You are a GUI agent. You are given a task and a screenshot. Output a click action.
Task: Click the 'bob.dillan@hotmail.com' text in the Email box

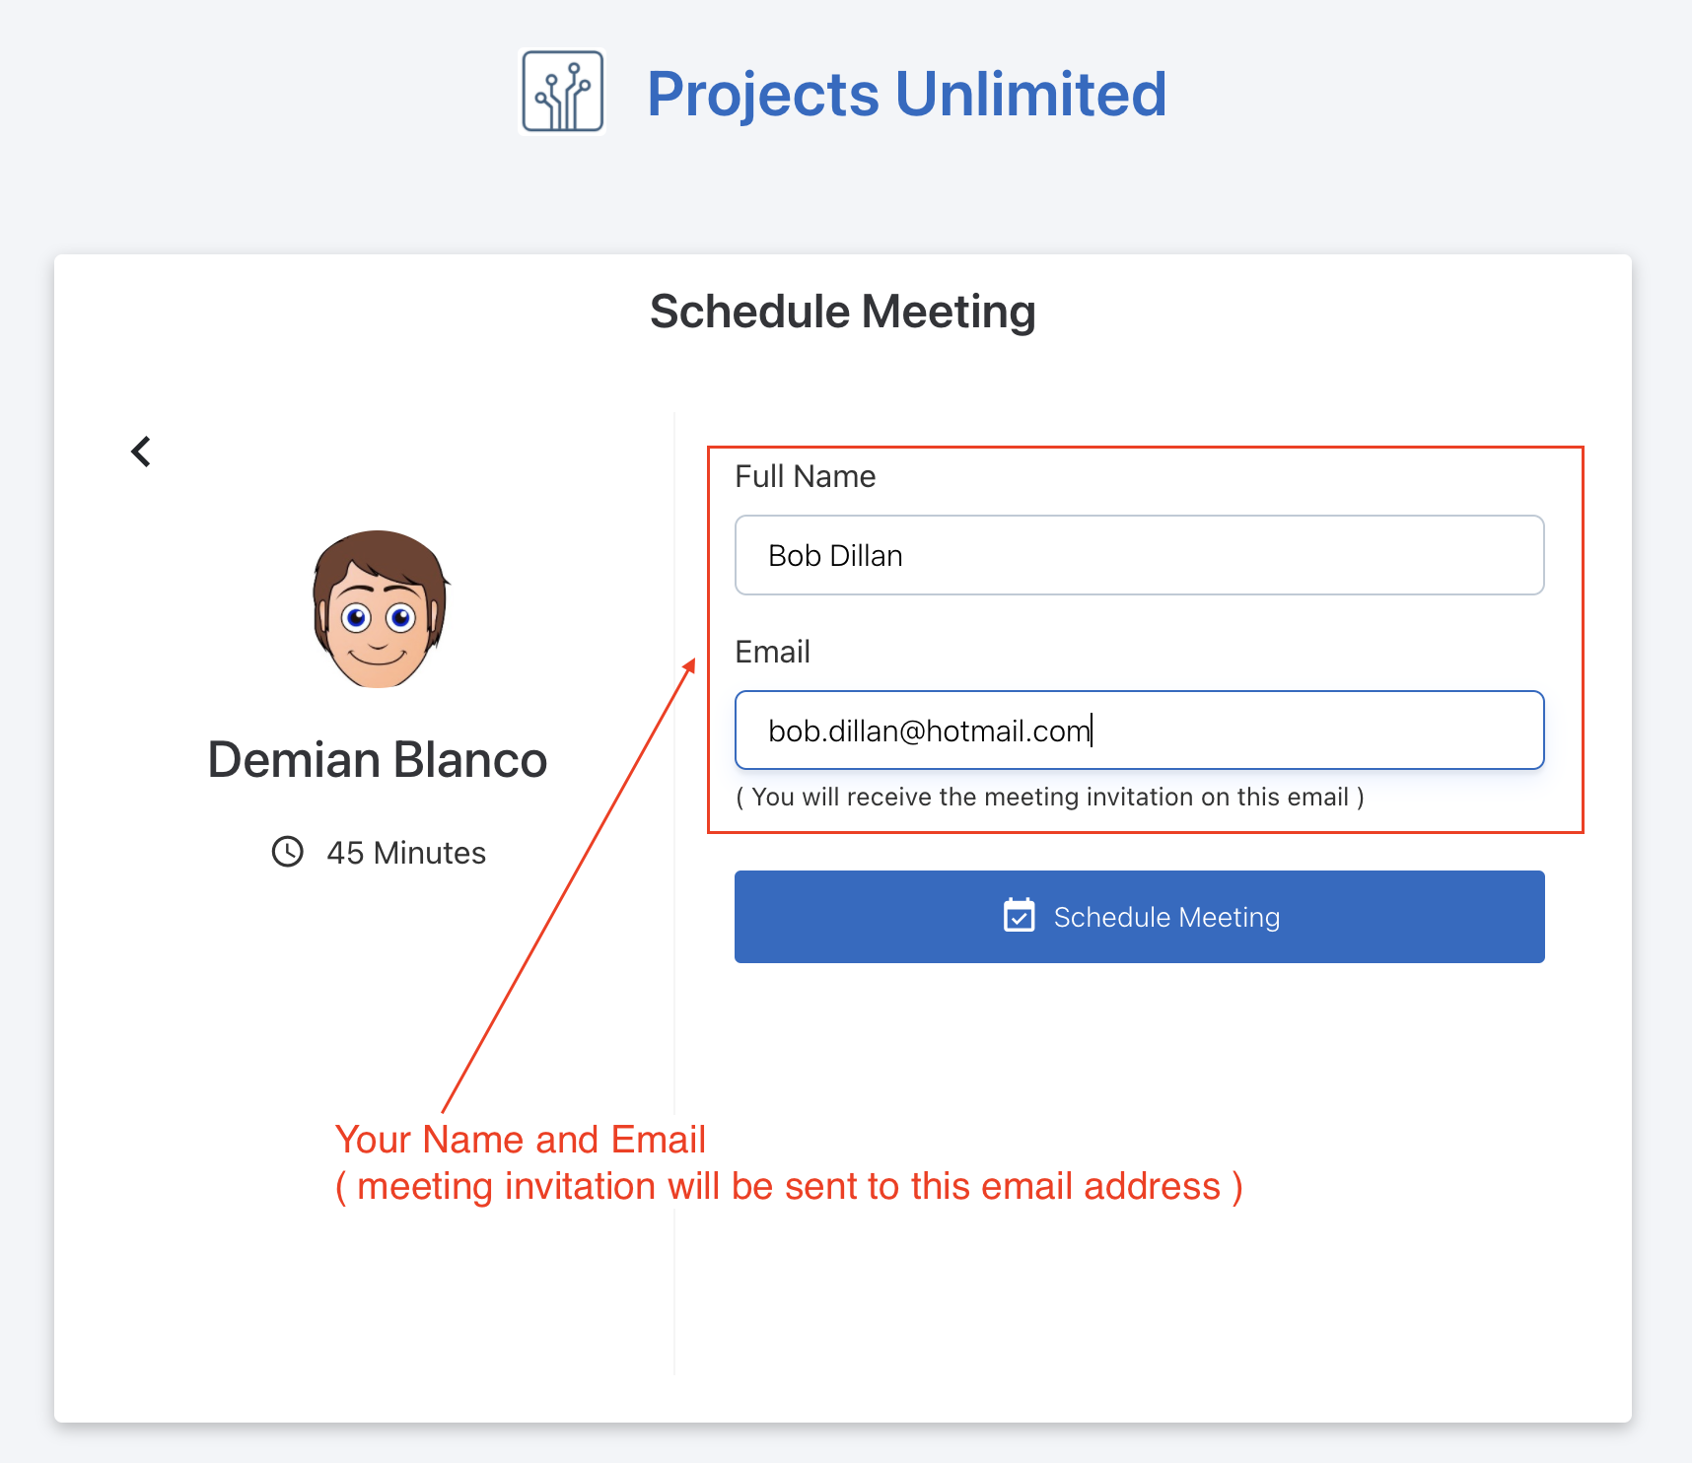[x=929, y=731]
